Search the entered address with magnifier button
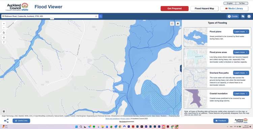The width and height of the screenshot is (253, 129). (101, 16)
